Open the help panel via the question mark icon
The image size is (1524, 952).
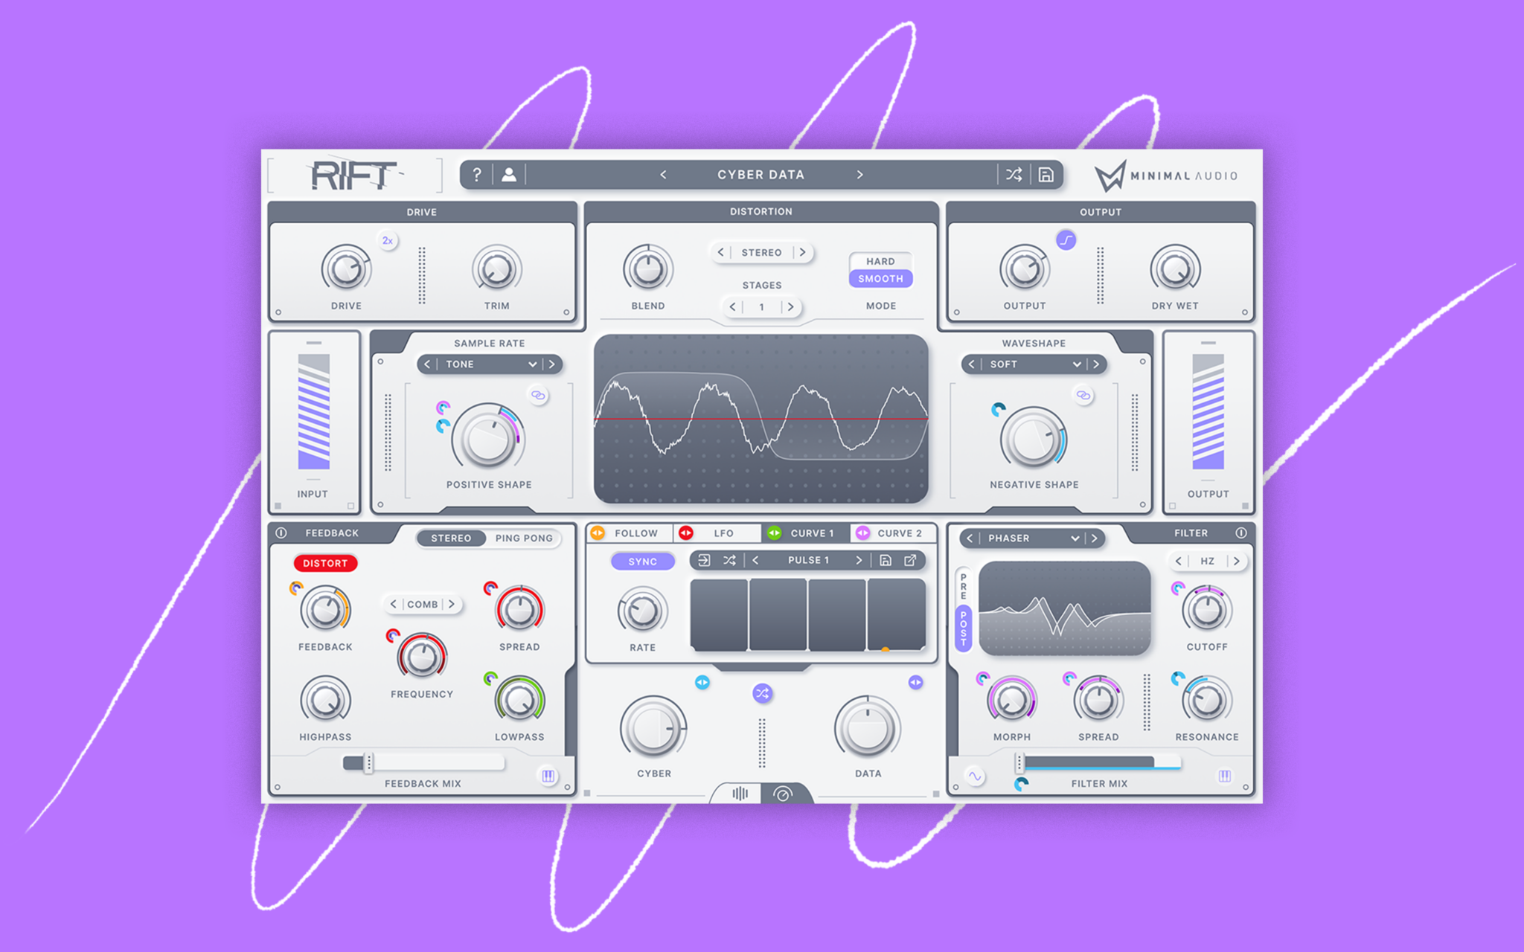478,175
